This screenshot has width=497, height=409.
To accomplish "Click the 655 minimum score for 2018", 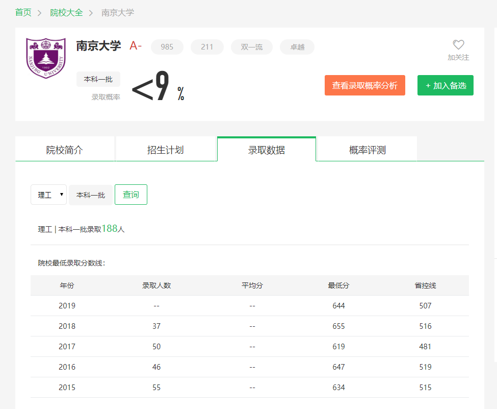I will (x=338, y=326).
